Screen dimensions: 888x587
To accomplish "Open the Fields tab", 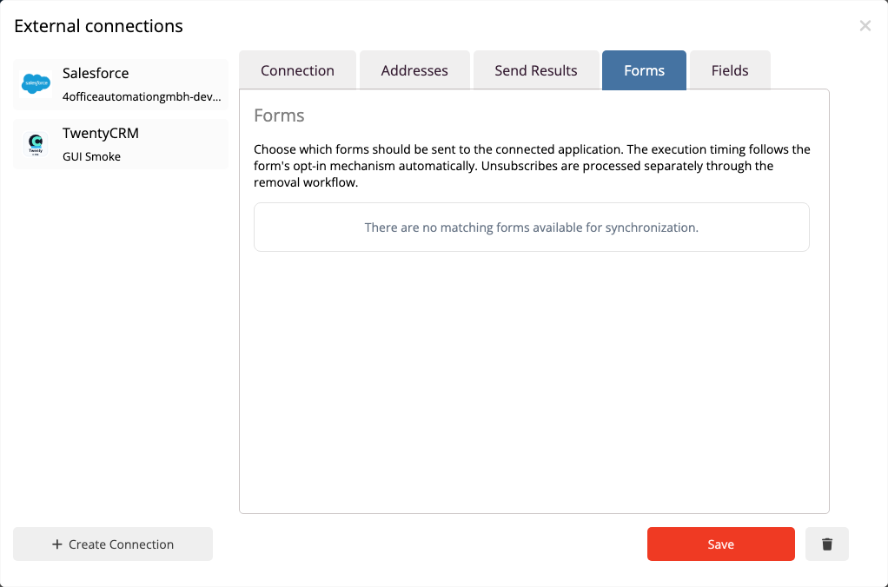I will click(x=730, y=70).
